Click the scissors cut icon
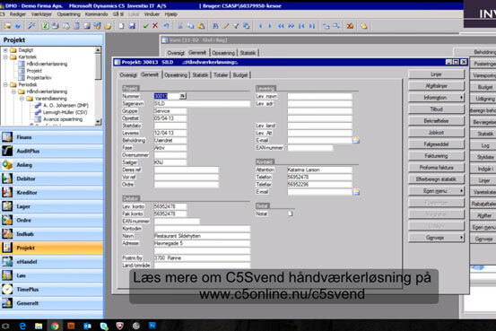The width and height of the screenshot is (496, 331). click(180, 26)
